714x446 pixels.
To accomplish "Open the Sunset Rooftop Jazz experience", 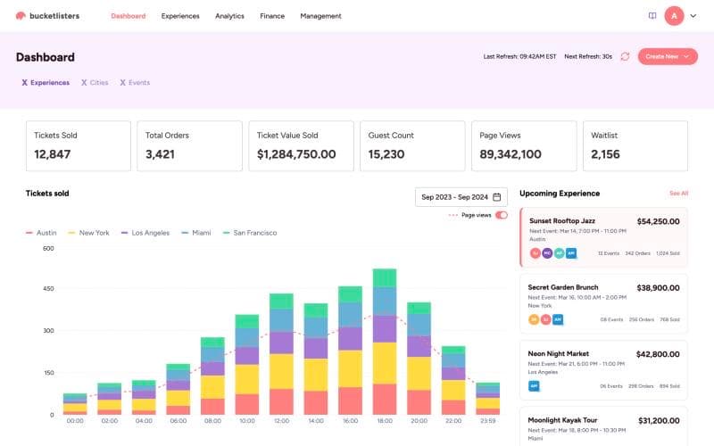I will pyautogui.click(x=604, y=237).
